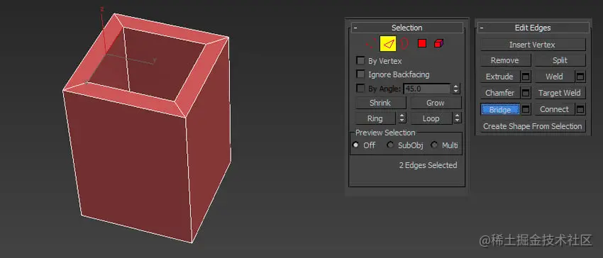603x258 pixels.
Task: Select Multi preview selection radio
Action: 435,145
